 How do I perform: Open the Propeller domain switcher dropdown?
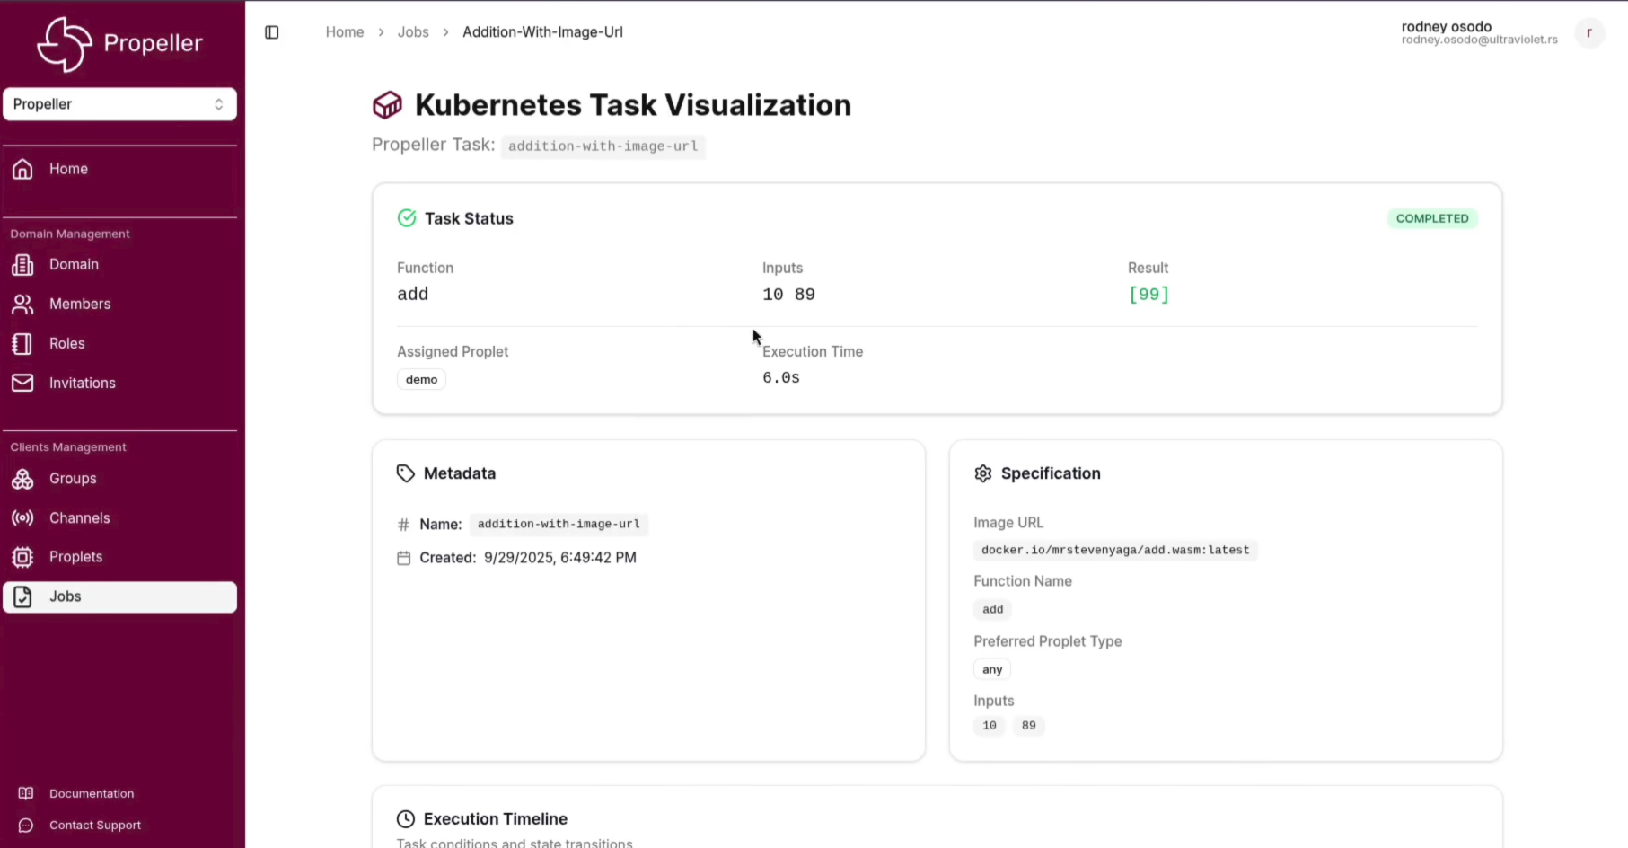(x=119, y=104)
